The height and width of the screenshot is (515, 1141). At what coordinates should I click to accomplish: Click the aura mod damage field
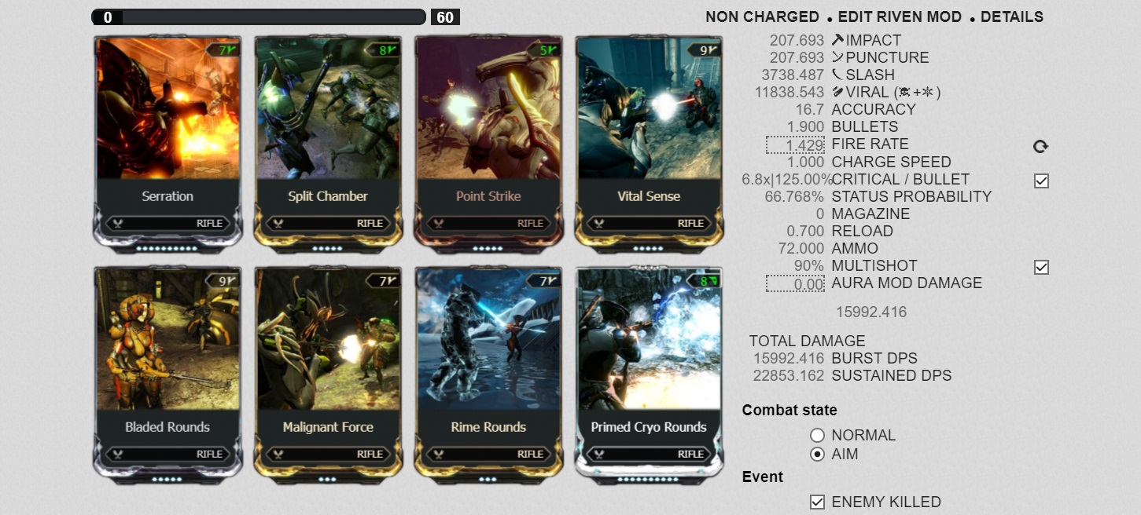[795, 283]
